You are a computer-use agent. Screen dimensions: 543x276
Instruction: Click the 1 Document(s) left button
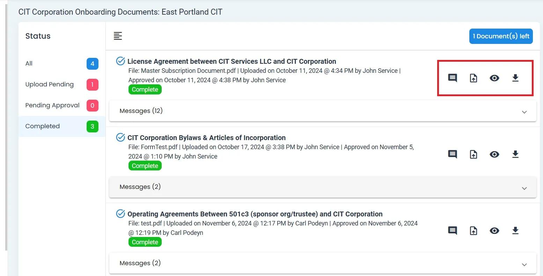point(501,36)
